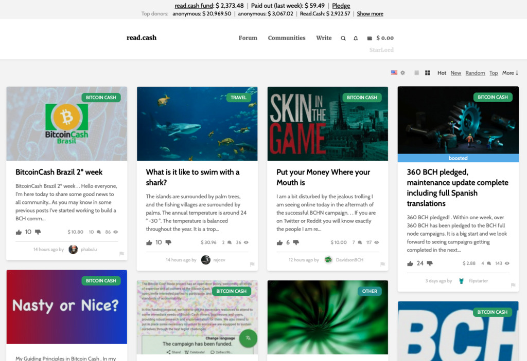Click comments icon on BitcoinCash Brazil card

click(99, 232)
